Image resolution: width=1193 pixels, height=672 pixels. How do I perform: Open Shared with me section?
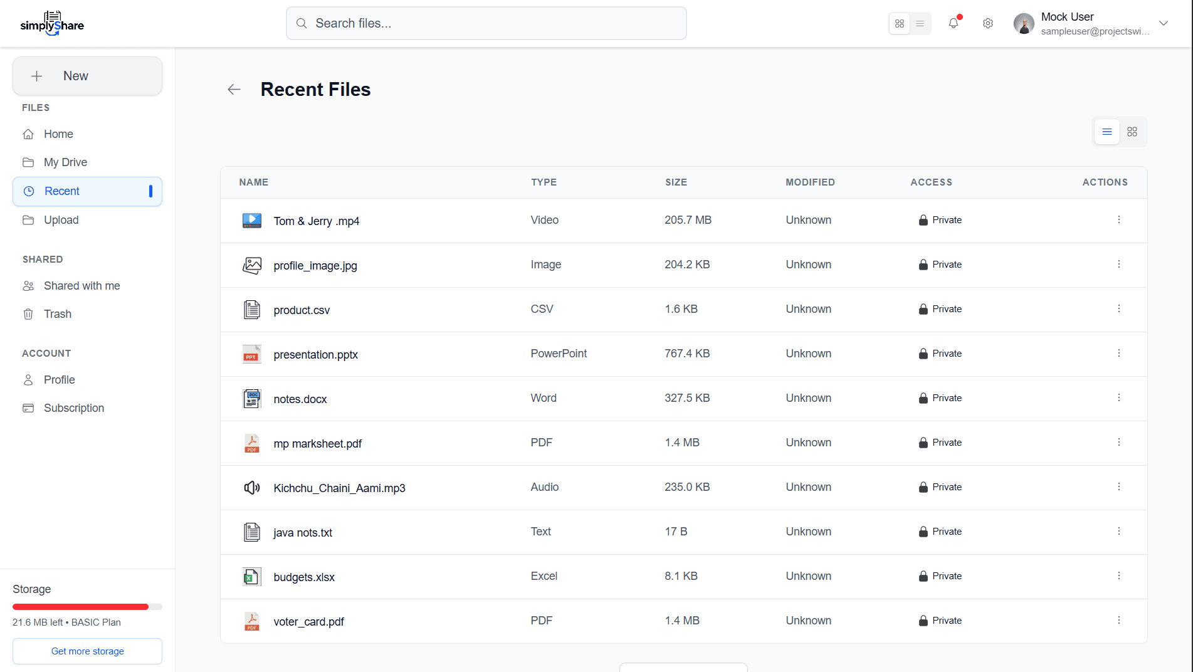[81, 286]
